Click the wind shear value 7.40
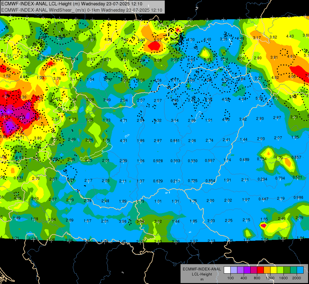Viewport: 309px width, 284px height. pos(125,40)
